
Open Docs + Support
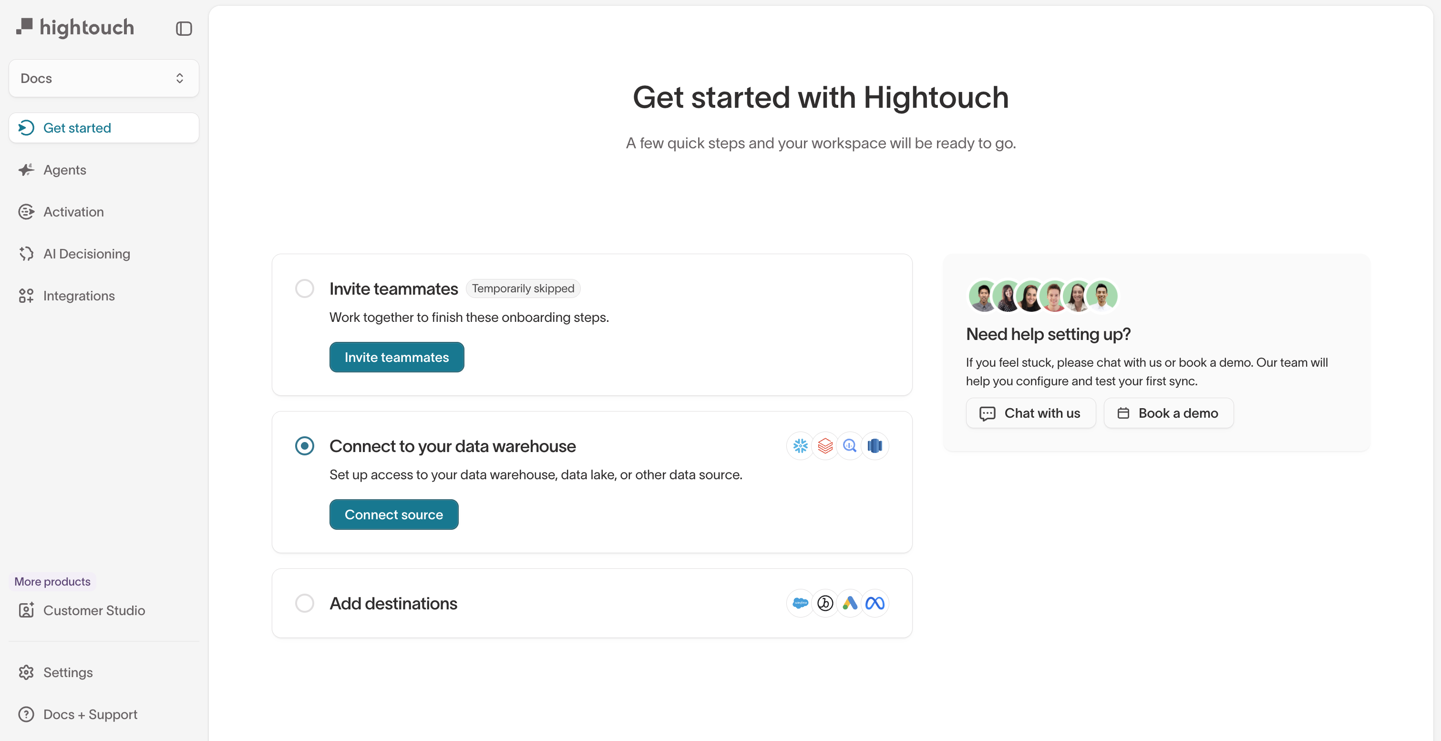click(90, 714)
